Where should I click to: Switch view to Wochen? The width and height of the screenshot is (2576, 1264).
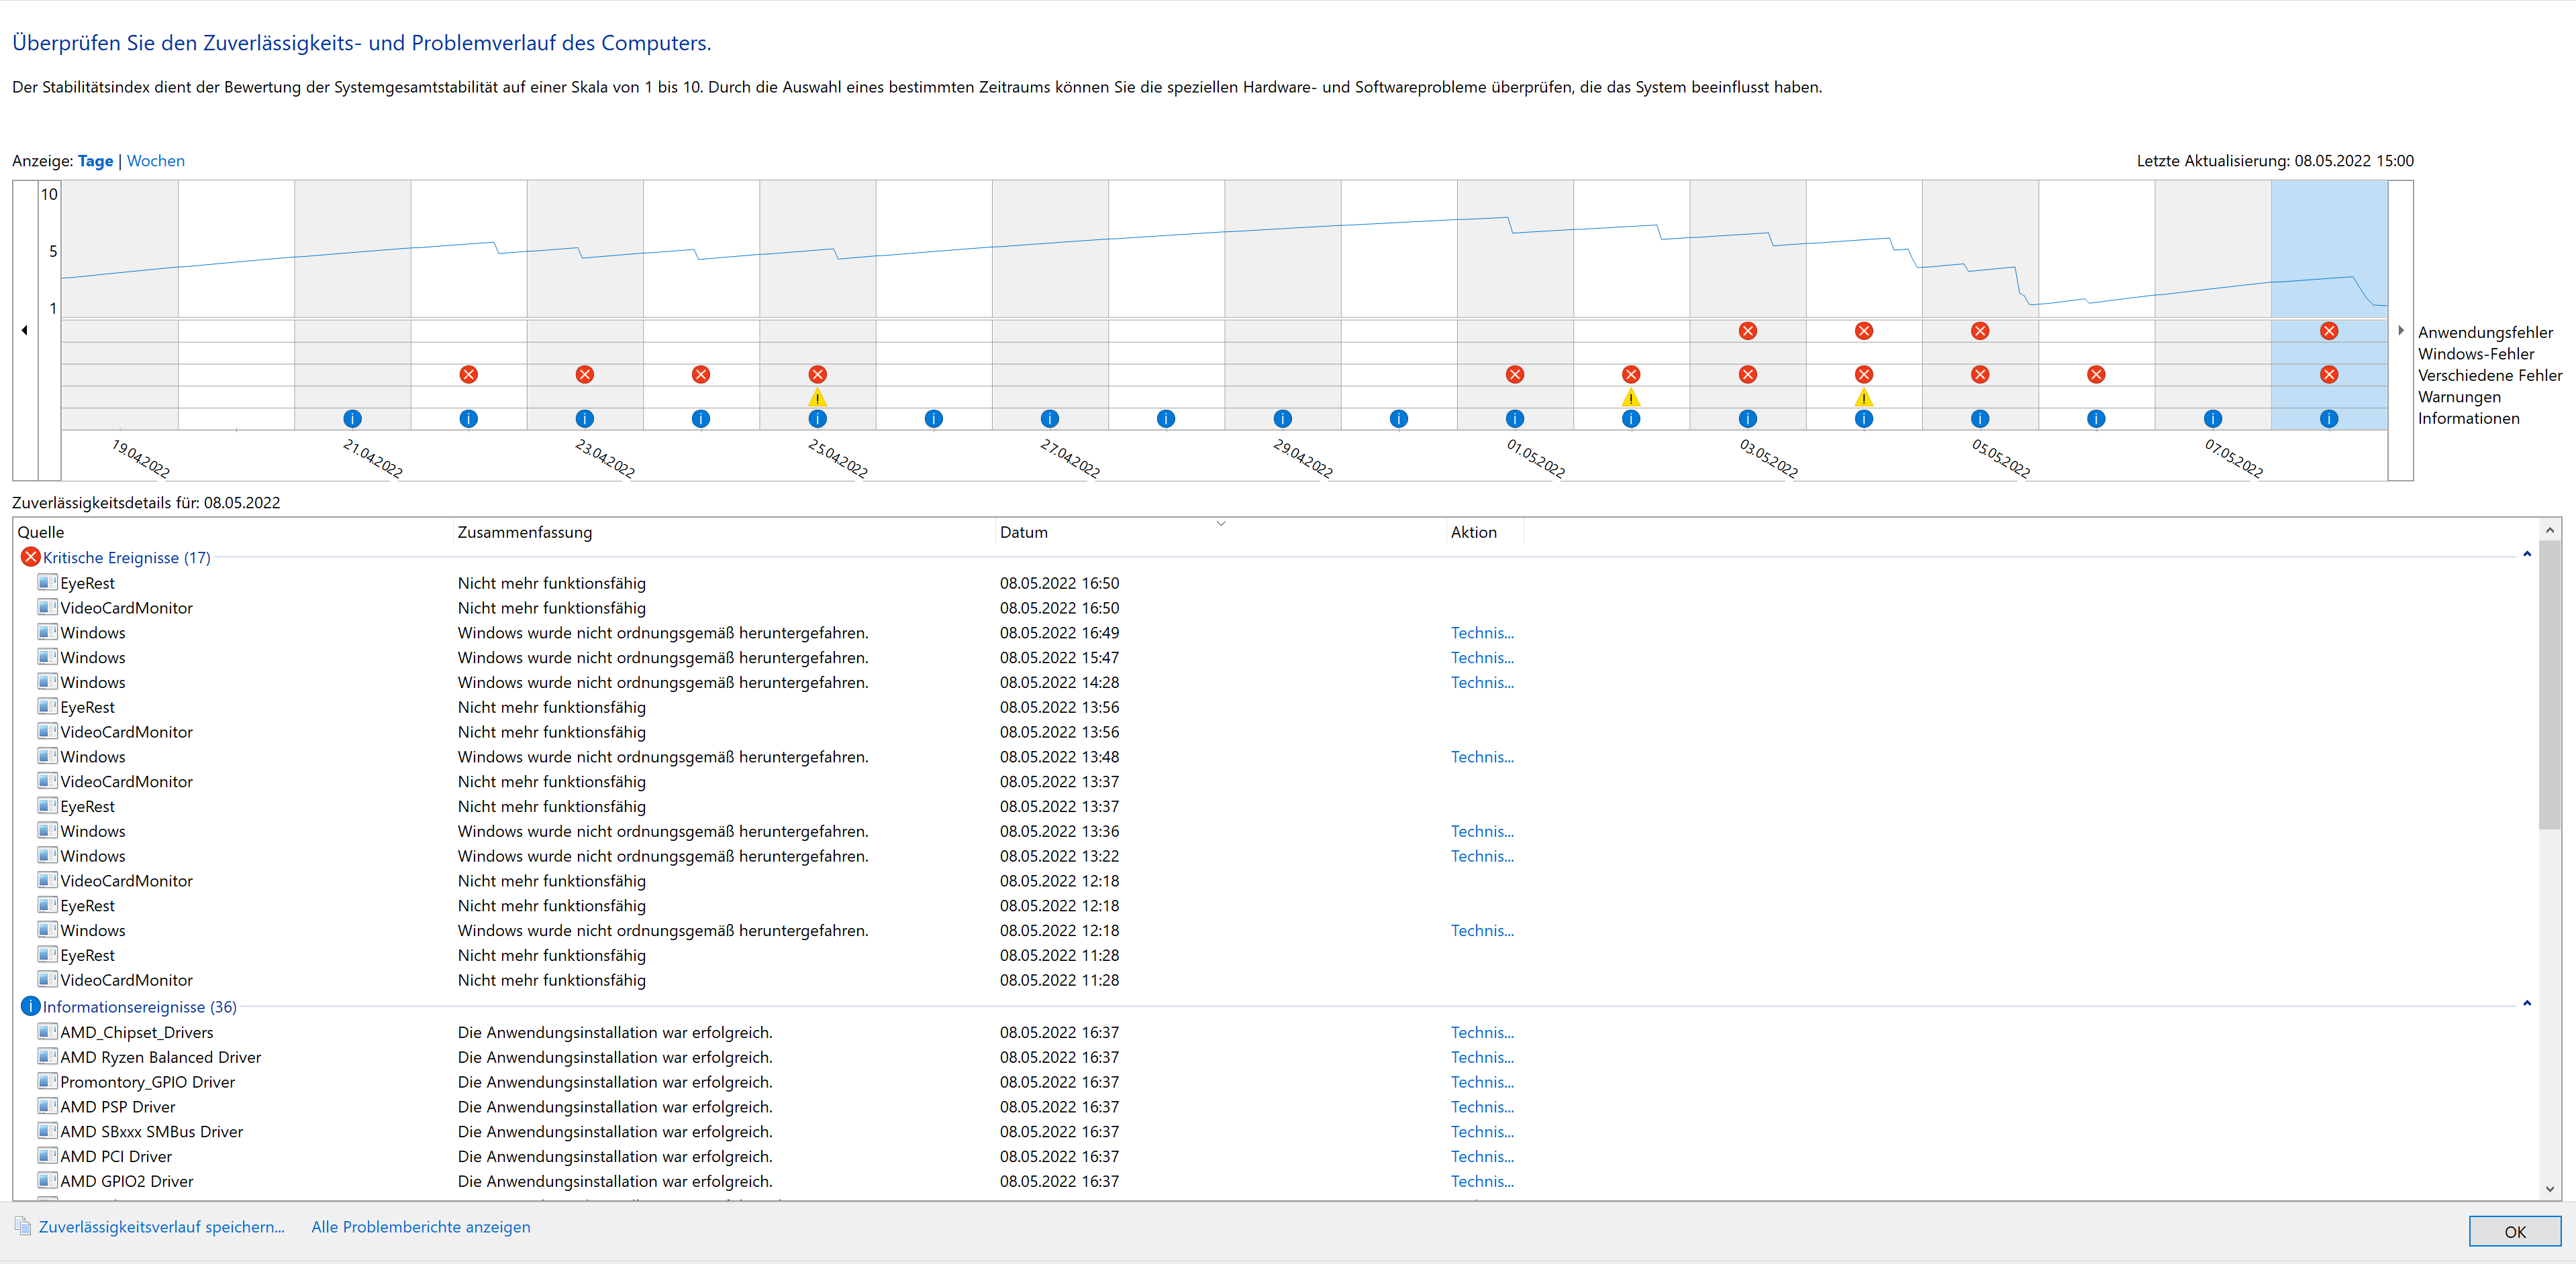click(155, 161)
